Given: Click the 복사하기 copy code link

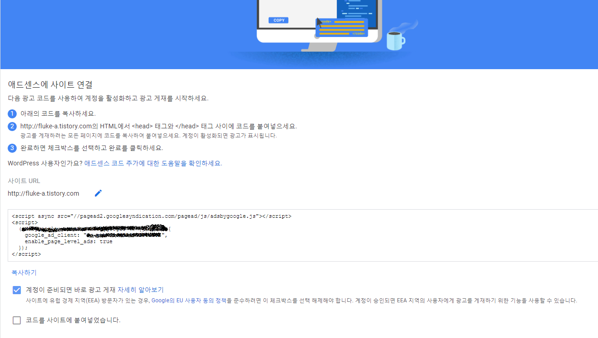Looking at the screenshot, I should point(24,272).
